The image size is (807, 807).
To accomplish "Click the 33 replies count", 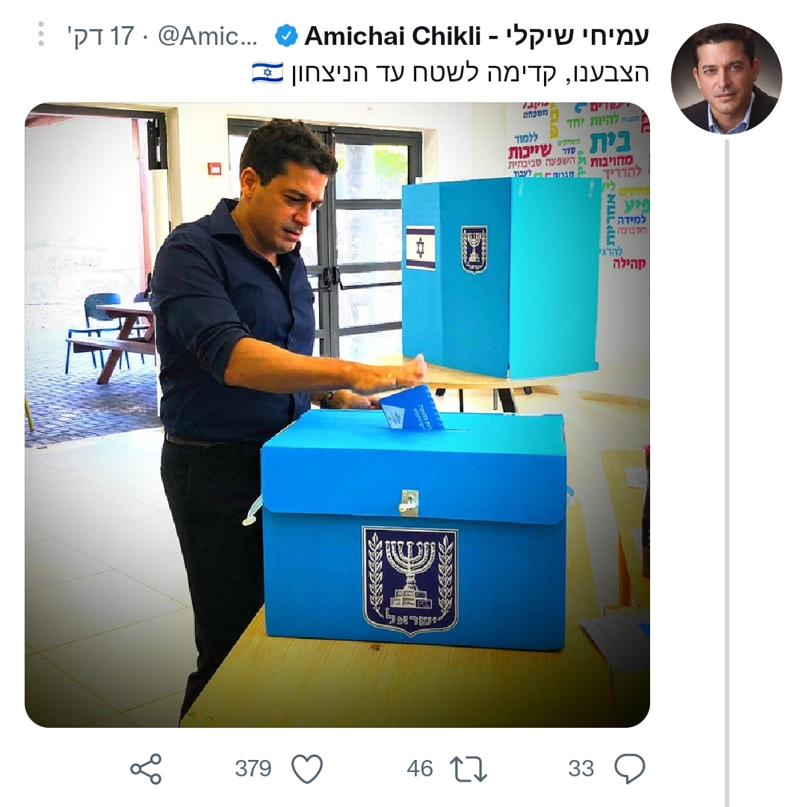I will 581,769.
